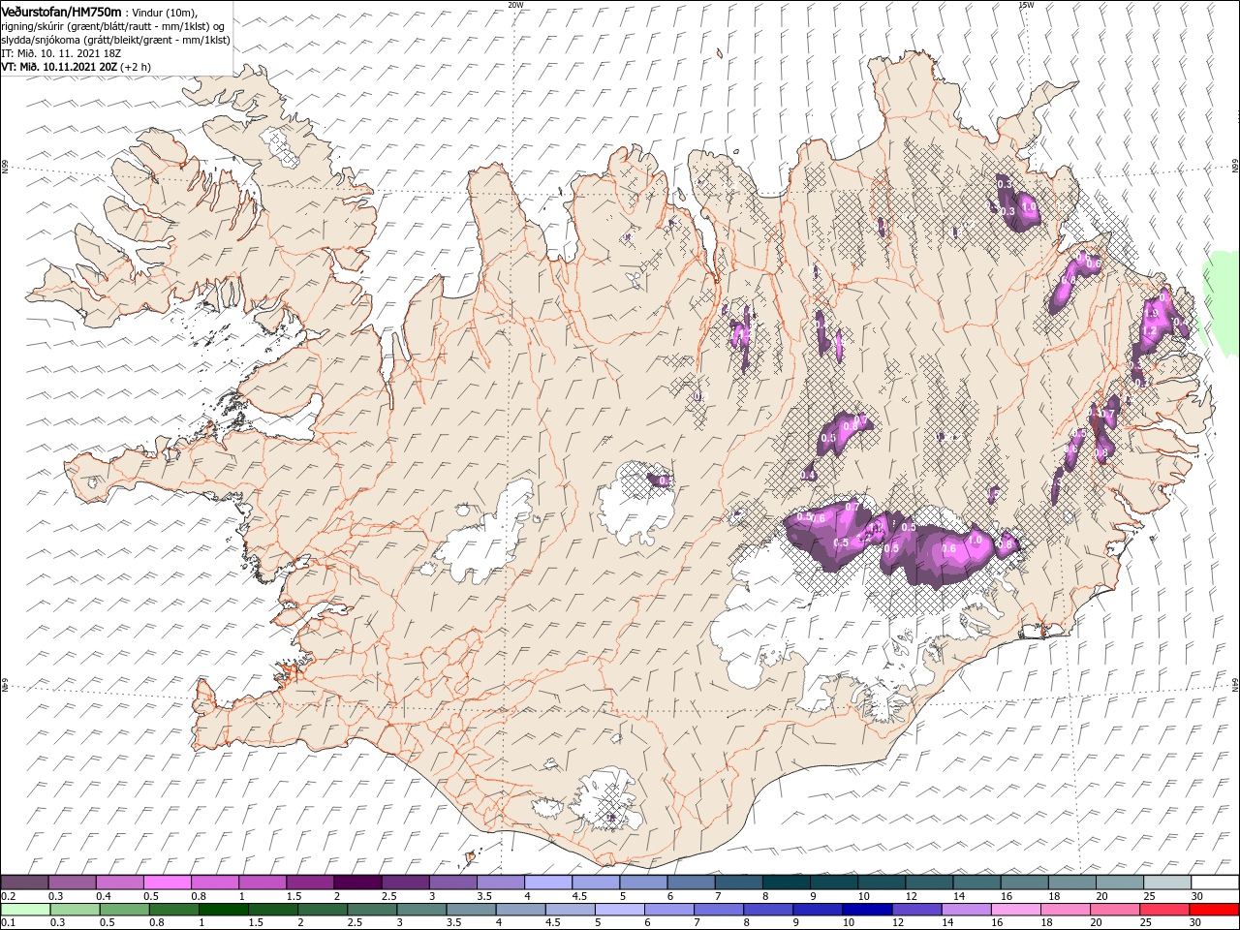Viewport: 1240px width, 930px height.
Task: Pick the 9 royal blue swatch, lower legend row
Action: click(819, 910)
